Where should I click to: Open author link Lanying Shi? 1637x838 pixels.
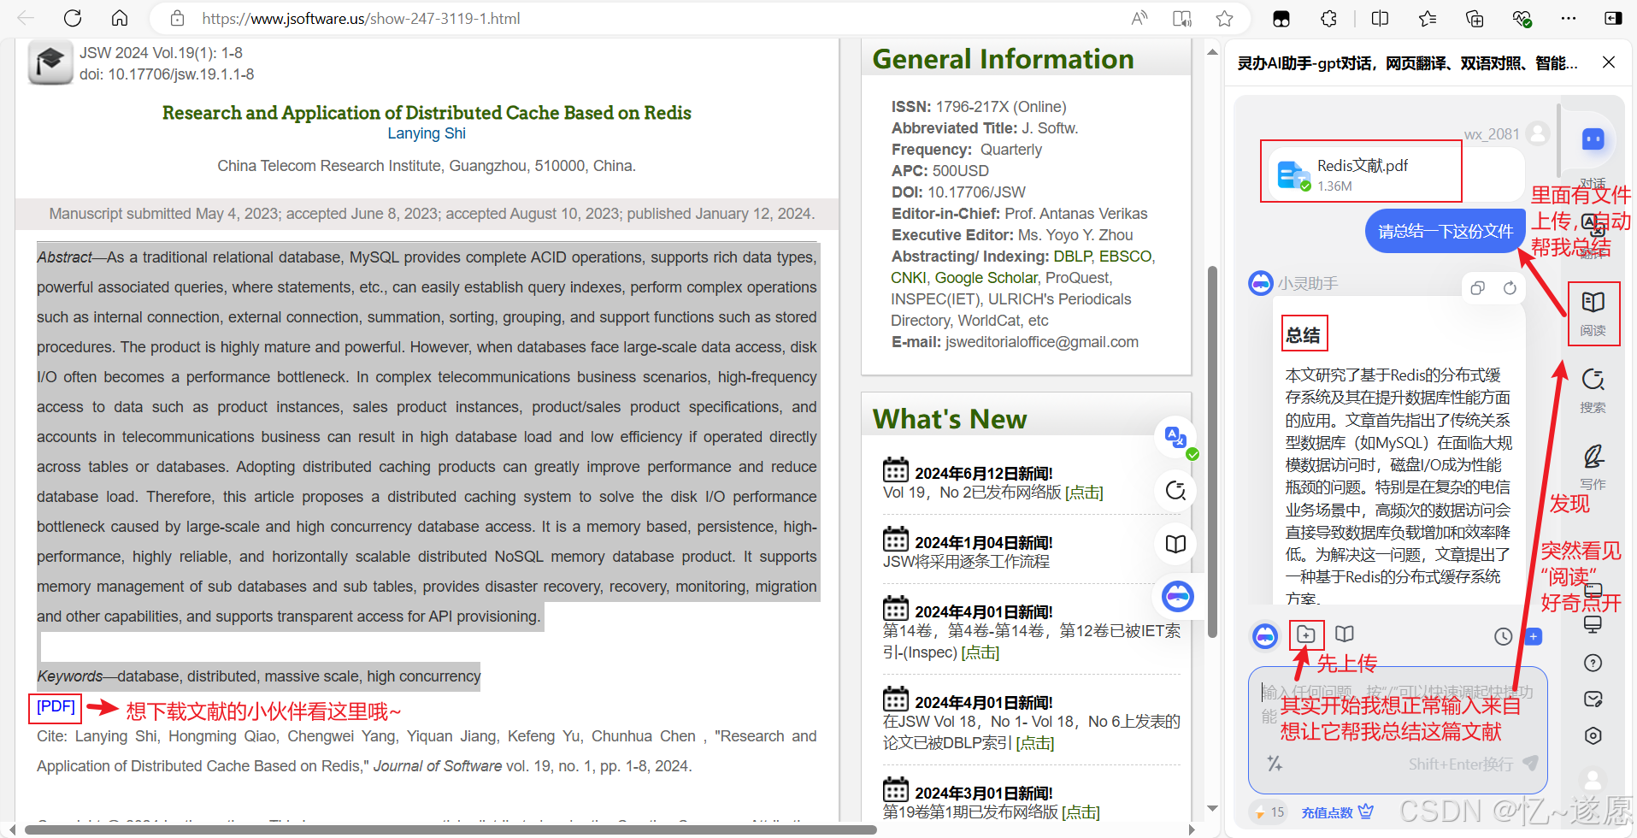click(x=427, y=133)
